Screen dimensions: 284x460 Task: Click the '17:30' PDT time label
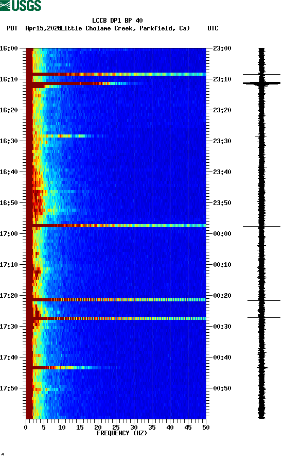(x=9, y=327)
